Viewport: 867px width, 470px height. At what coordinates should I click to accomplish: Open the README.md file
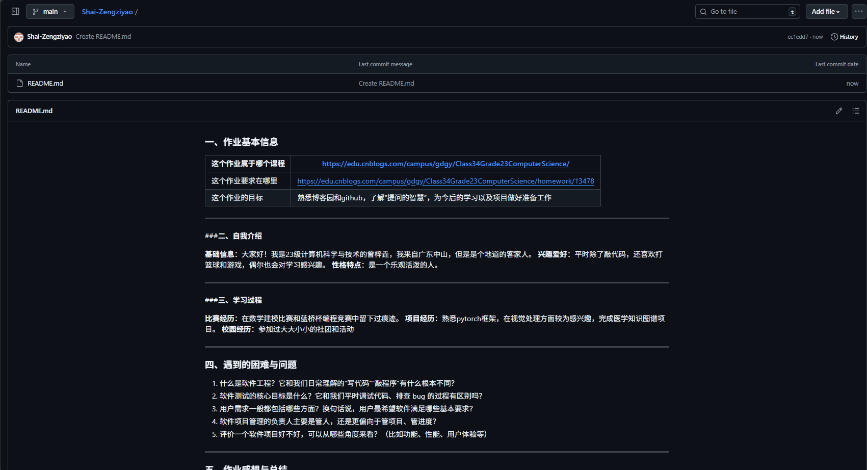[x=45, y=83]
